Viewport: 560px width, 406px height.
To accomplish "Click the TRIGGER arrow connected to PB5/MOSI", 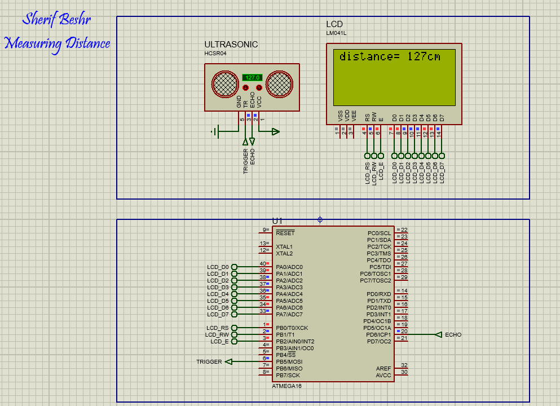I will 228,361.
